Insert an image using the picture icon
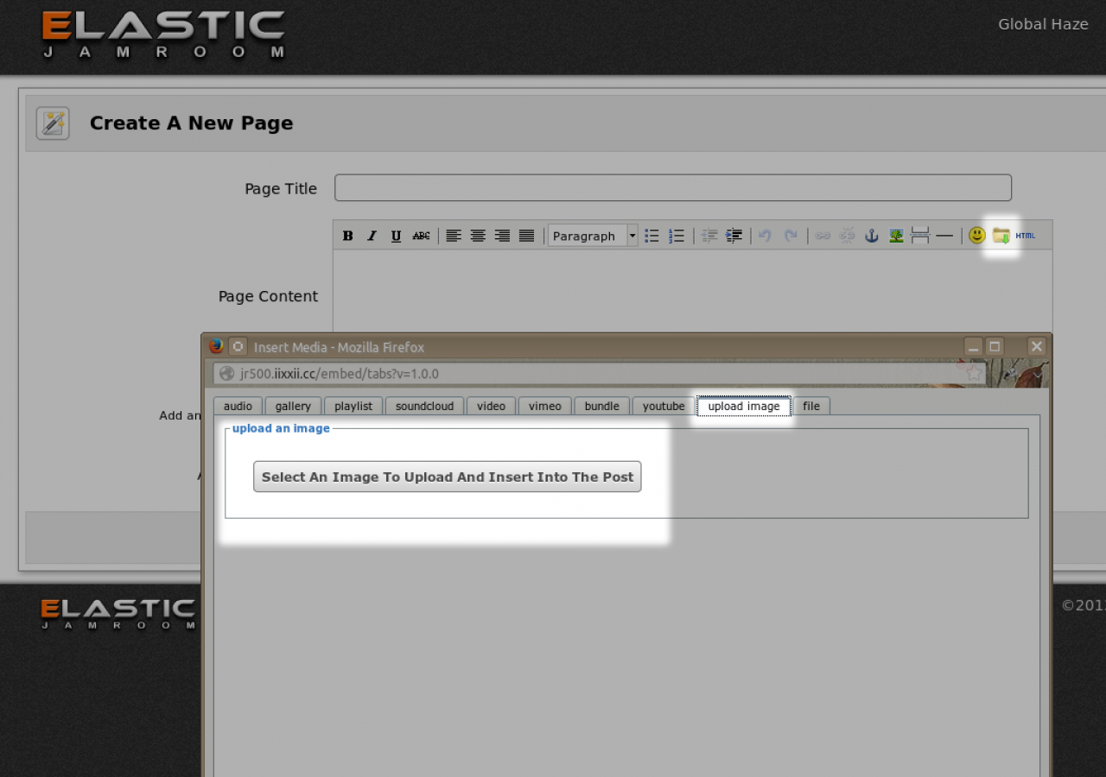 pyautogui.click(x=896, y=236)
